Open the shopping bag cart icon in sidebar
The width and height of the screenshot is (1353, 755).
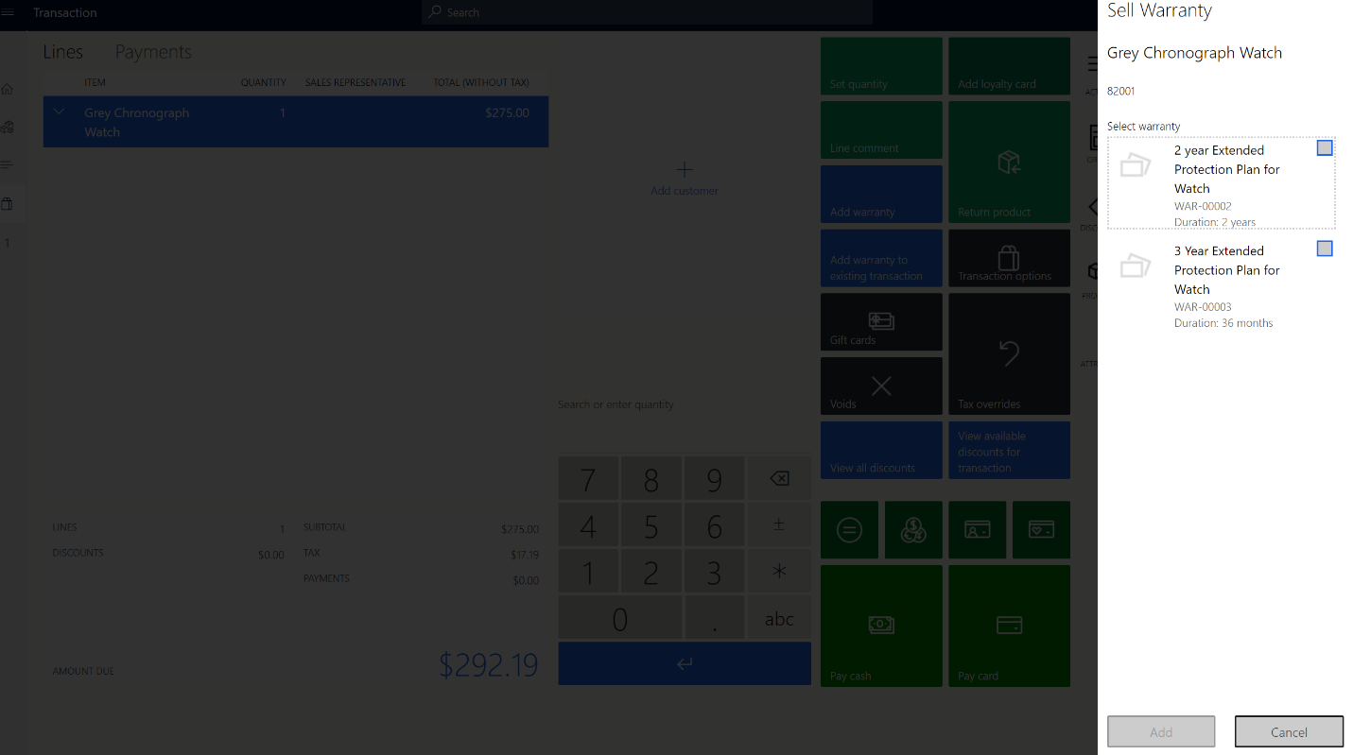click(8, 204)
